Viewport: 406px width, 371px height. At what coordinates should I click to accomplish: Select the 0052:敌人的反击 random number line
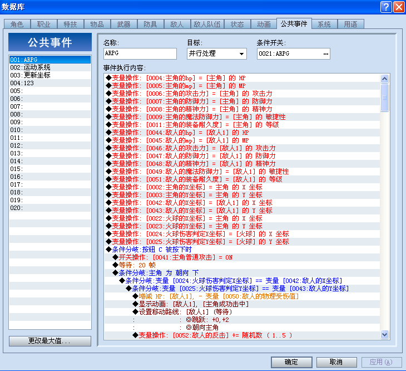[x=242, y=335]
